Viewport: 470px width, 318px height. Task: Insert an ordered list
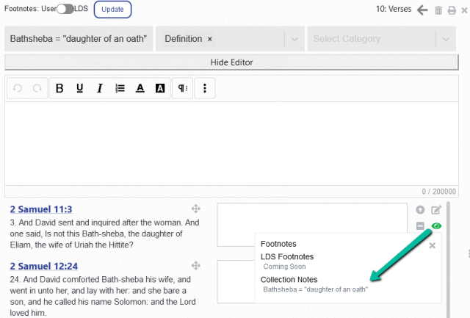tap(119, 88)
